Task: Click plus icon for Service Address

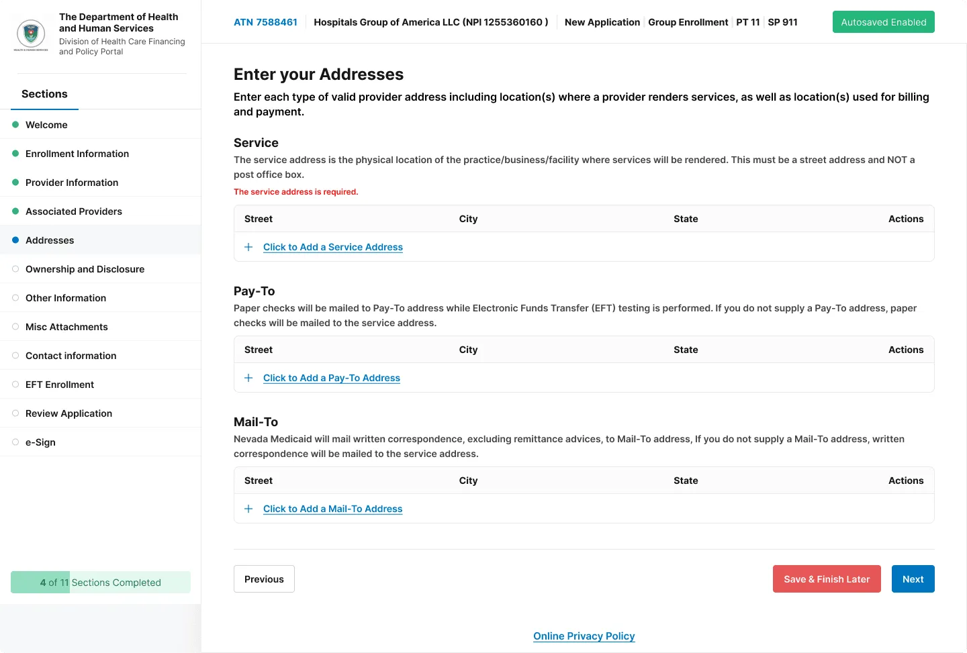Action: pyautogui.click(x=248, y=247)
